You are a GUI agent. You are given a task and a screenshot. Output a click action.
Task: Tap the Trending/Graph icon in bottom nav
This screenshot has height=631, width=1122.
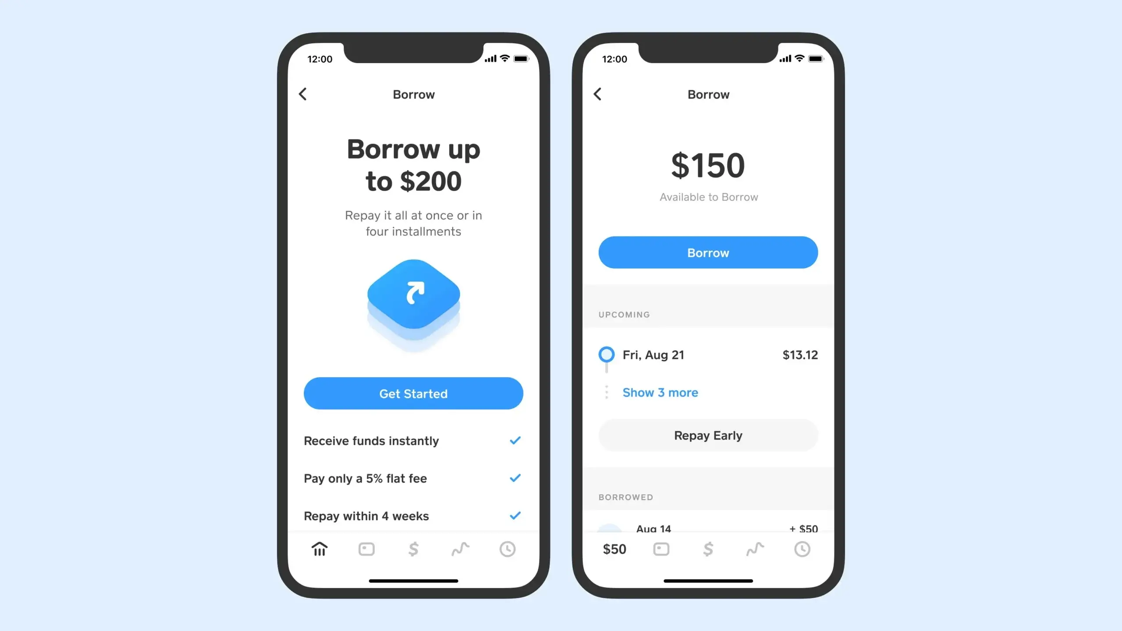pos(460,549)
